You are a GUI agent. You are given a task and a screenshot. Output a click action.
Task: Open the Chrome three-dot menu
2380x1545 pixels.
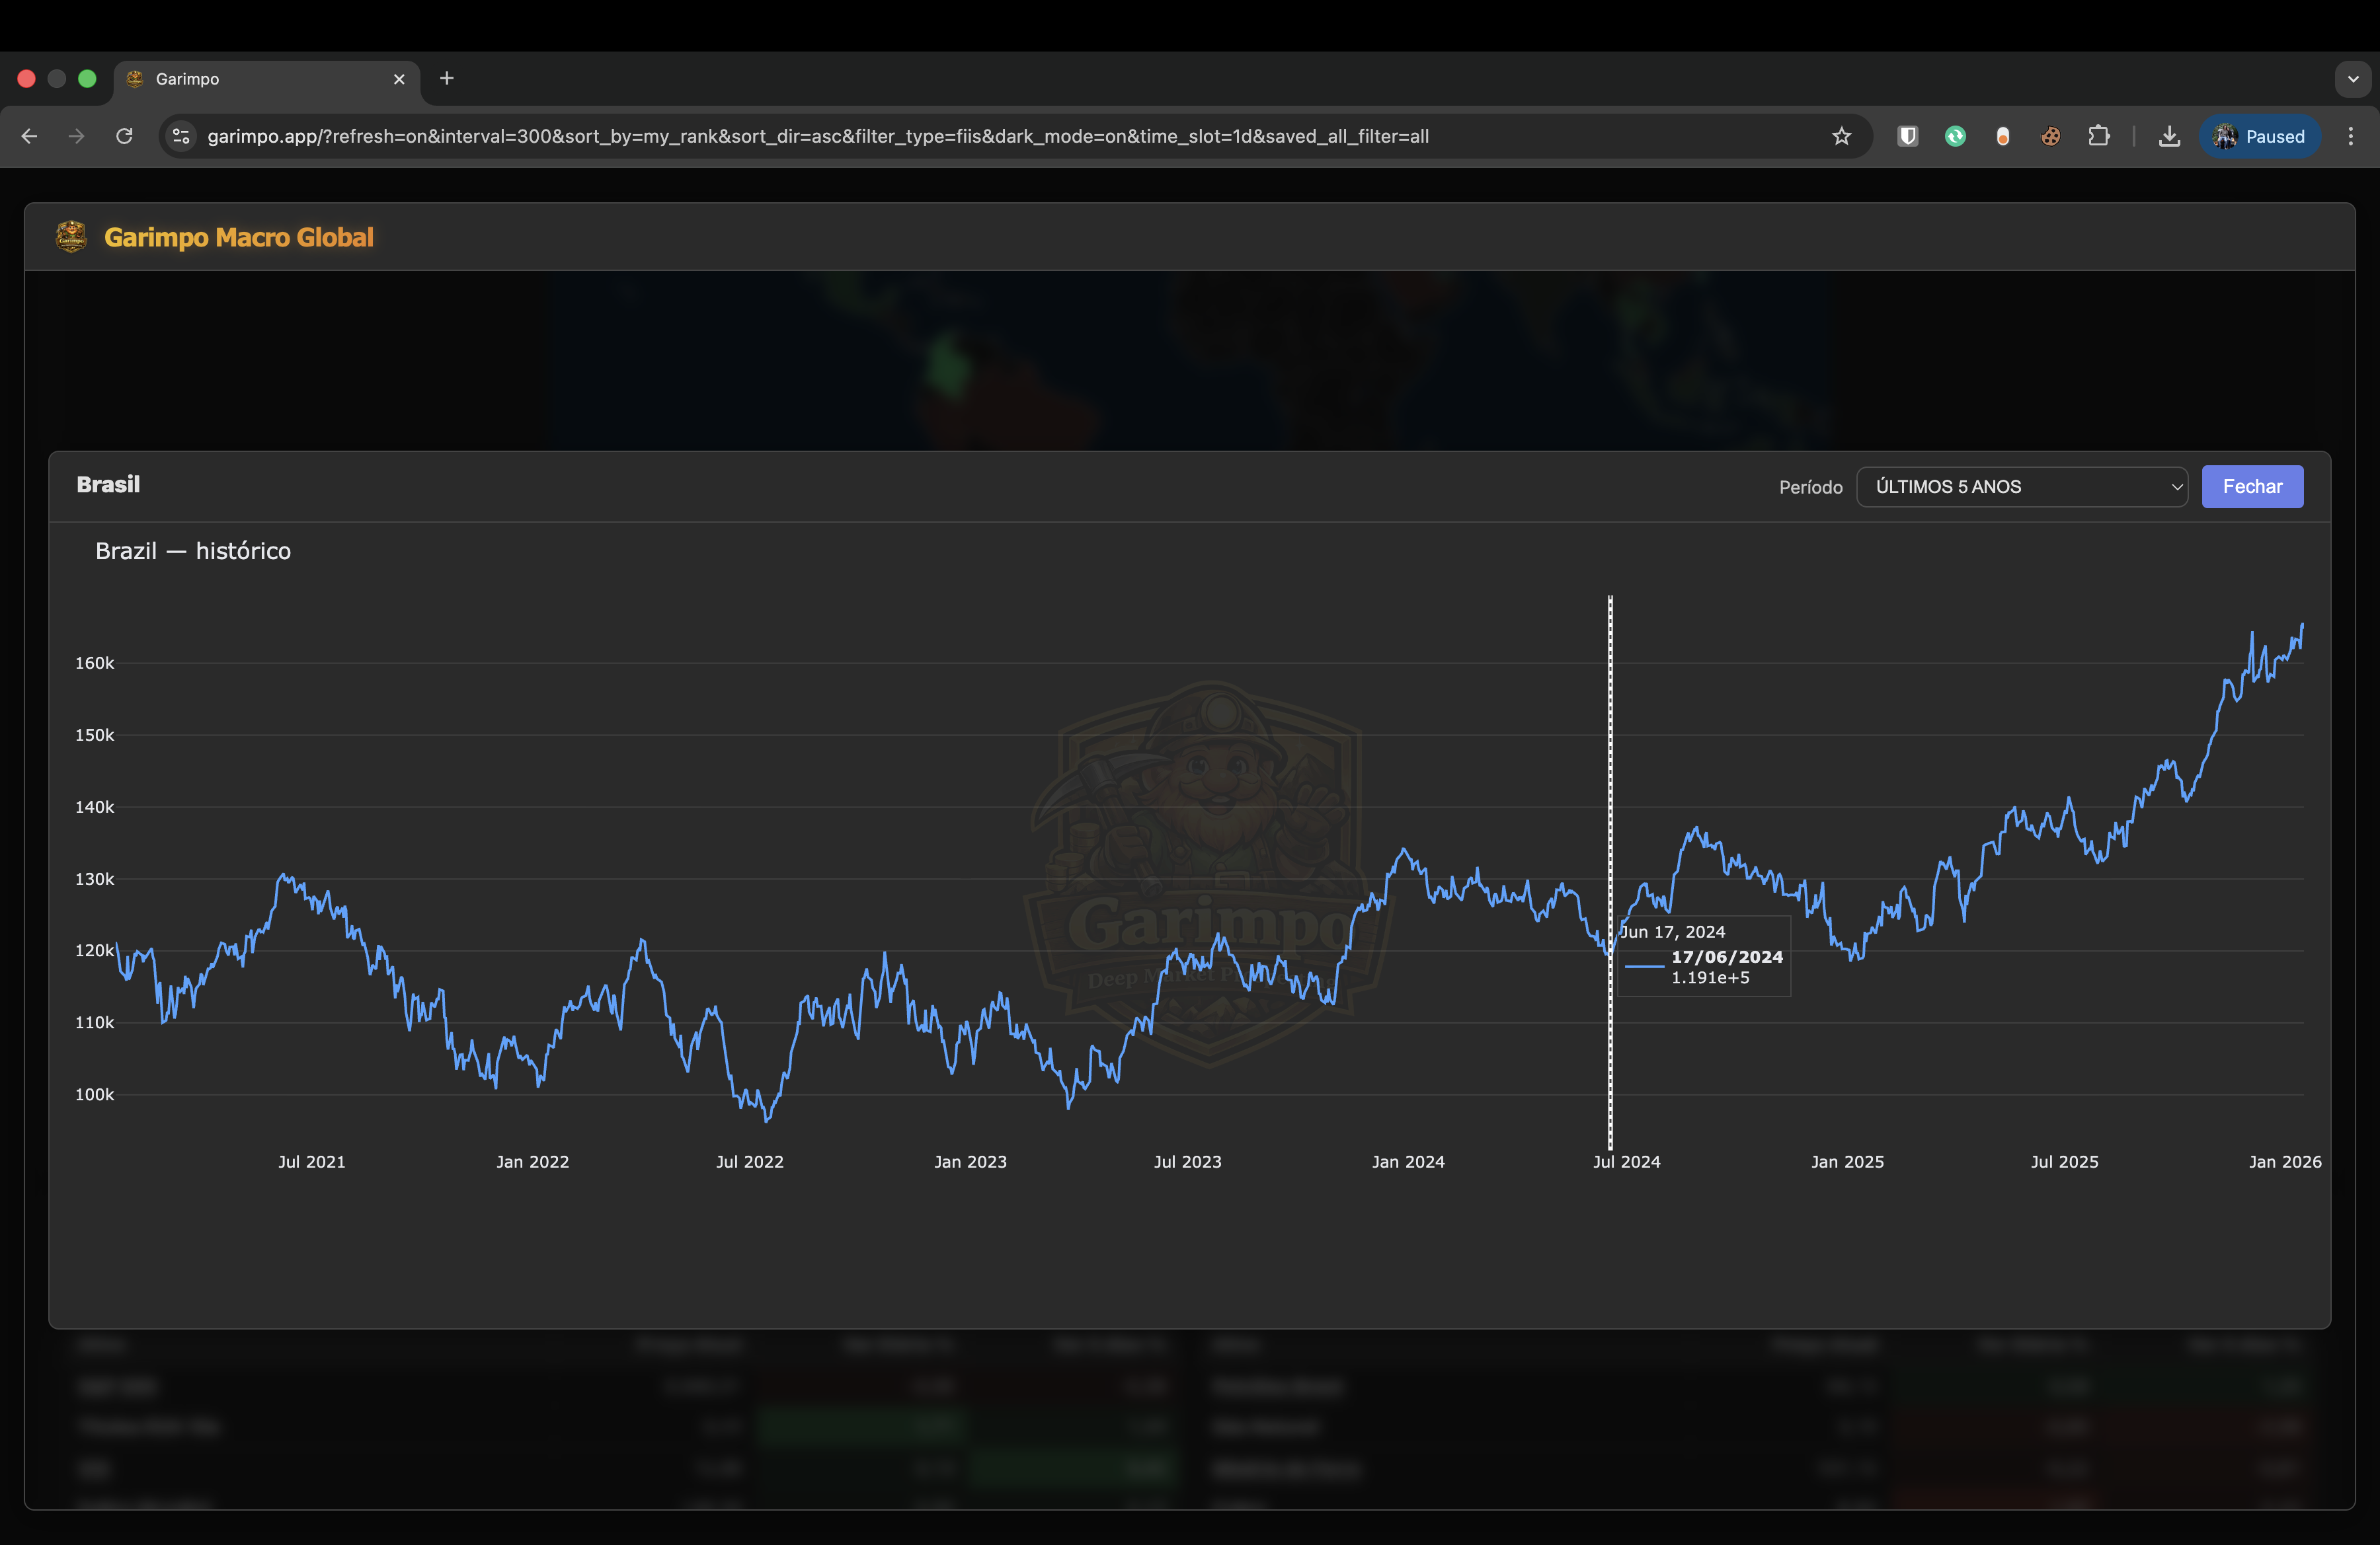pyautogui.click(x=2352, y=137)
